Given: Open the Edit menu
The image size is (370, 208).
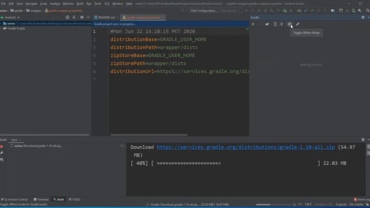Looking at the screenshot, I should [x=11, y=3].
